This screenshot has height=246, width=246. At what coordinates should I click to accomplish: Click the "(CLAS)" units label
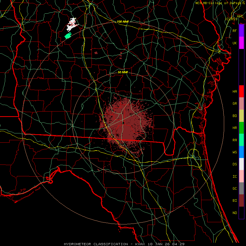[x=231, y=19]
